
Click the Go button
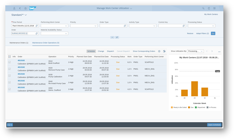click(213, 33)
